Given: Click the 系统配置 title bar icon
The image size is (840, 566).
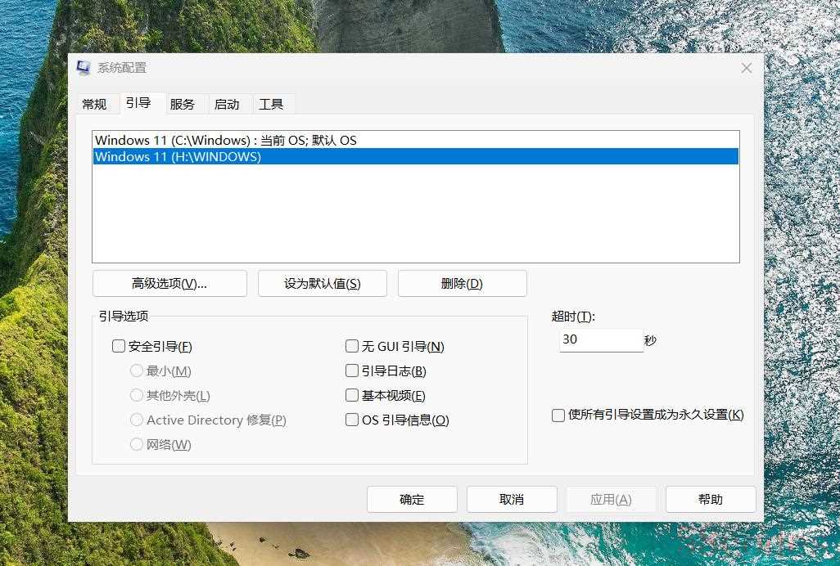Looking at the screenshot, I should (x=84, y=68).
